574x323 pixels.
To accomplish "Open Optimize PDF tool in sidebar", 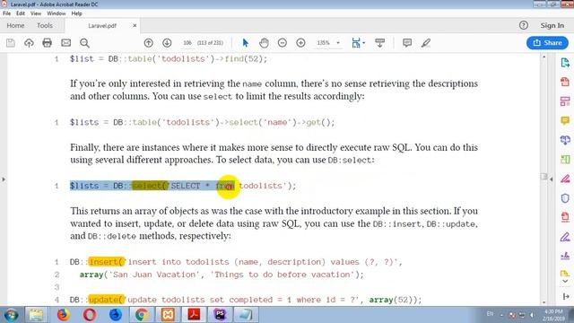I will (x=565, y=217).
